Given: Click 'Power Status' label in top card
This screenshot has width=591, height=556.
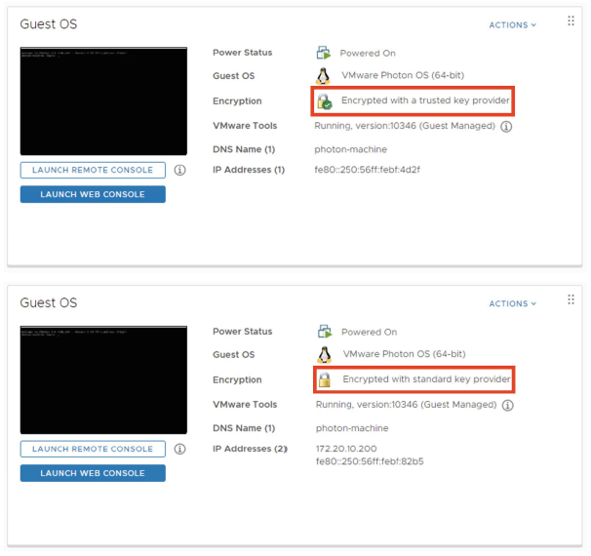Looking at the screenshot, I should point(243,53).
